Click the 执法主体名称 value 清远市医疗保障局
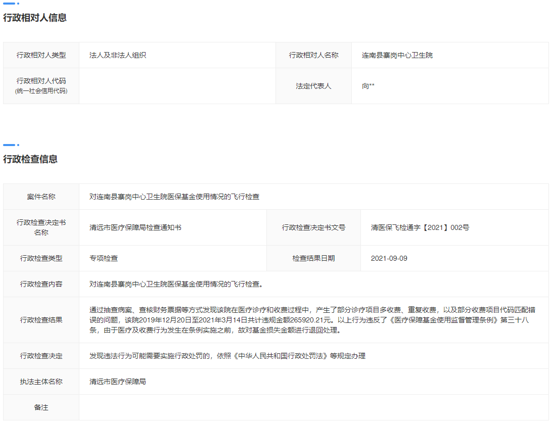Viewport: 552px width, 424px height. (x=118, y=382)
